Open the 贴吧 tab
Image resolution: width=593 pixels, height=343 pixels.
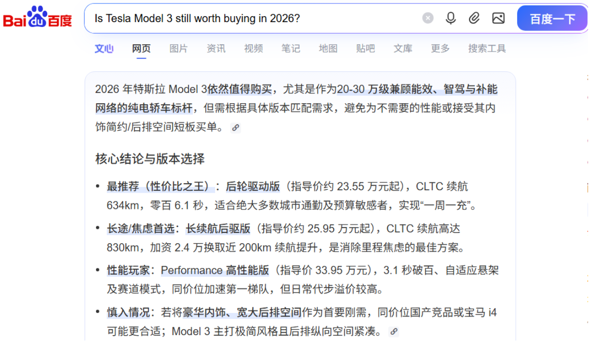[x=366, y=48]
